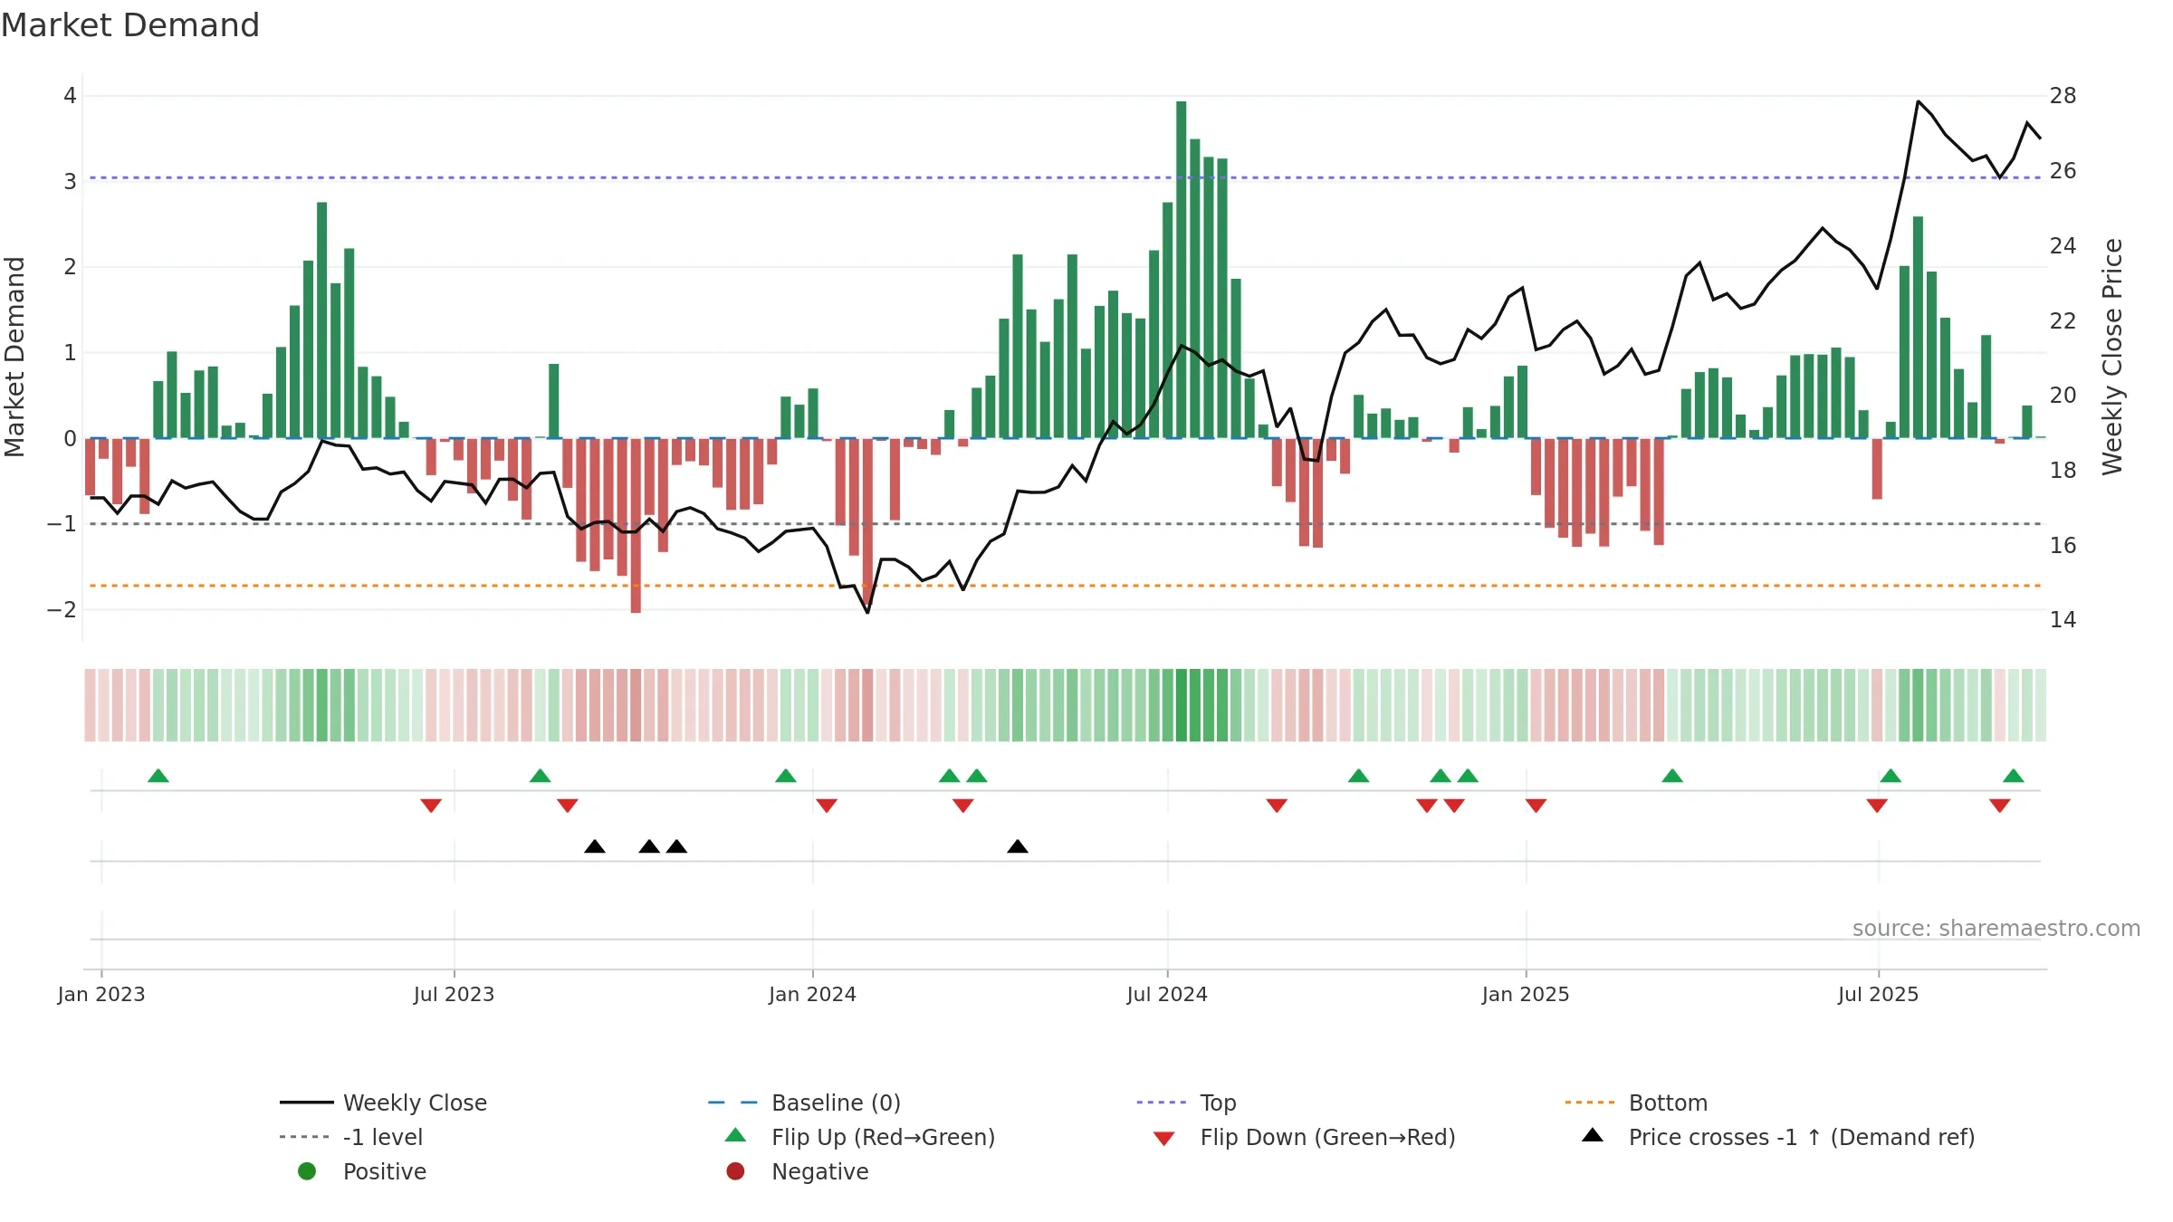
Task: Click the right axis value 14
Action: point(2063,620)
